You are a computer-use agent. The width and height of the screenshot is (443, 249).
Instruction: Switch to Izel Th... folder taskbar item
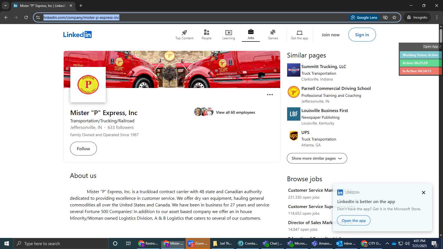(223, 243)
